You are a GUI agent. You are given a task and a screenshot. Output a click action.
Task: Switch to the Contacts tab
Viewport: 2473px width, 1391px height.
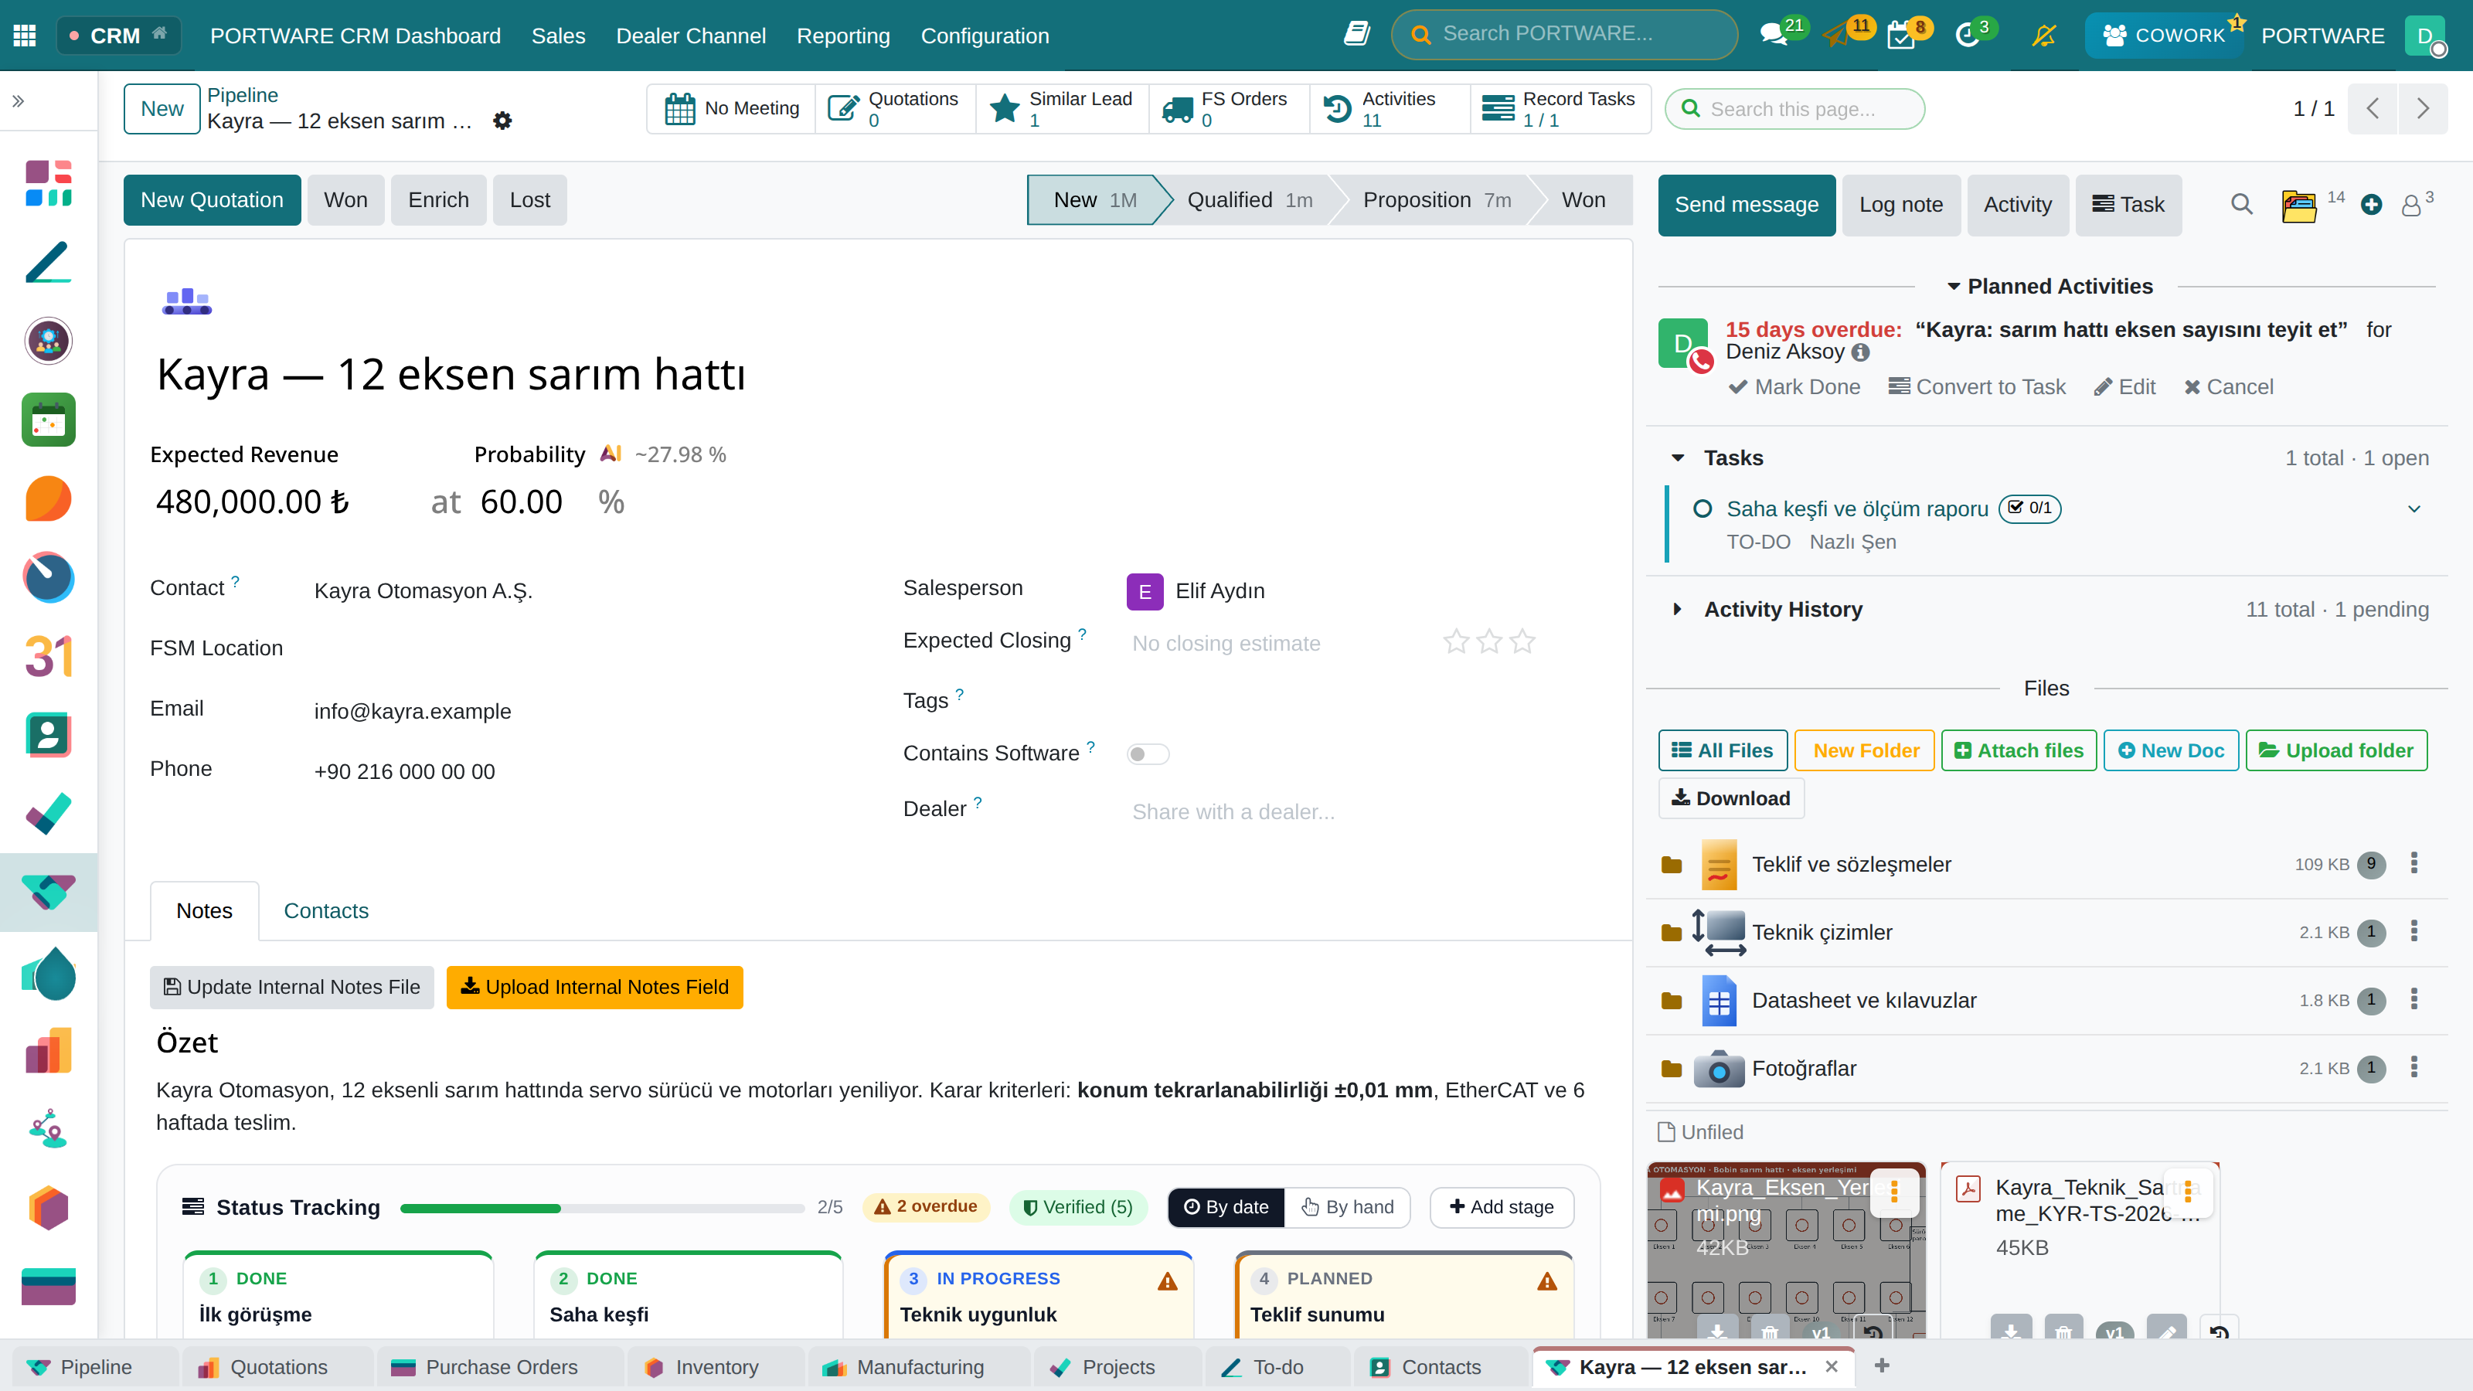(x=325, y=910)
